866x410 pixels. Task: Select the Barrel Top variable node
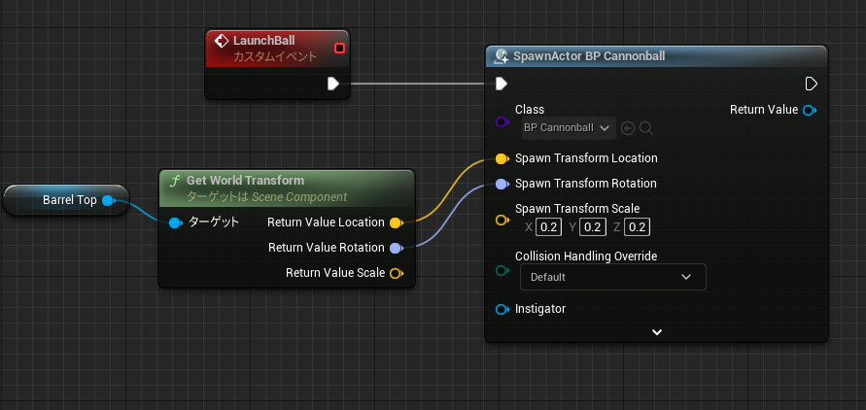(x=66, y=200)
